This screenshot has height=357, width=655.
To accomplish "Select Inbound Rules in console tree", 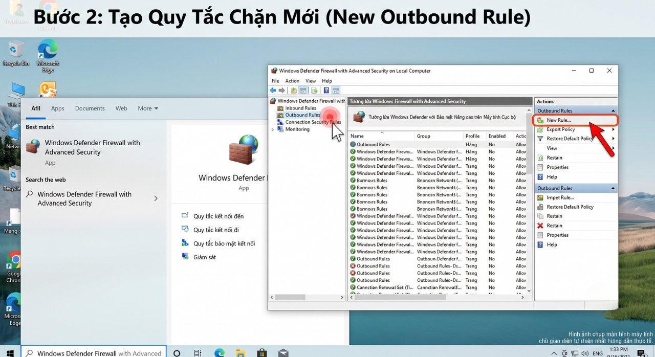I will coord(300,108).
